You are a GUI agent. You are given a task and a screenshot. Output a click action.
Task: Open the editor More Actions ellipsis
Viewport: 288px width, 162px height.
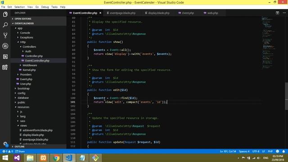point(284,13)
